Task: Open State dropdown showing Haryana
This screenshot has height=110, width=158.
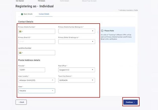Action: (37, 91)
